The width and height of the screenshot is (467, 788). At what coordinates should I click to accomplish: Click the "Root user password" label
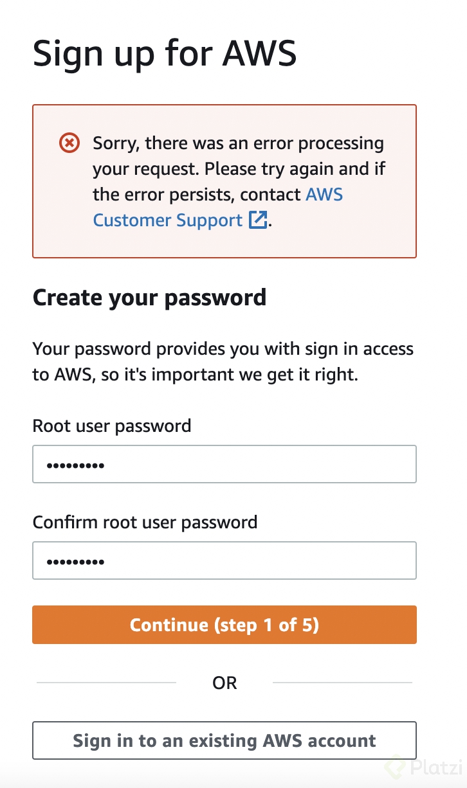click(x=112, y=425)
